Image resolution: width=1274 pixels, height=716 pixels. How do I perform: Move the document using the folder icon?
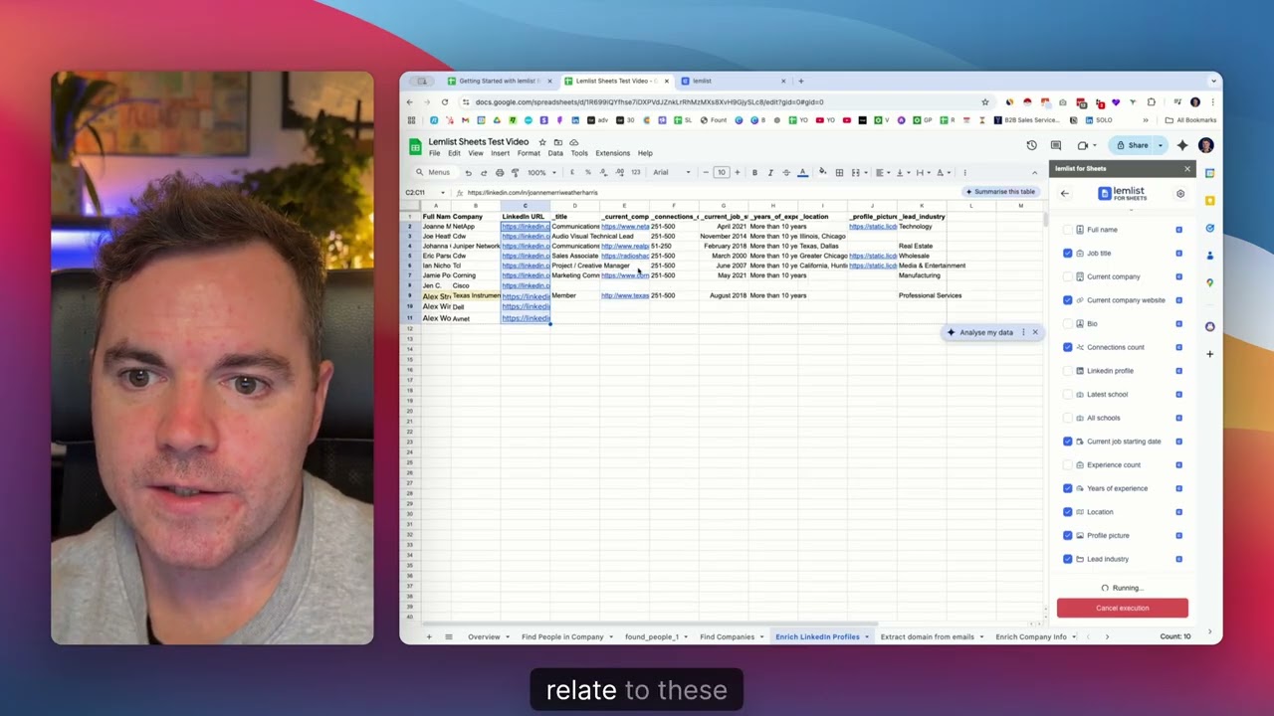tap(558, 142)
